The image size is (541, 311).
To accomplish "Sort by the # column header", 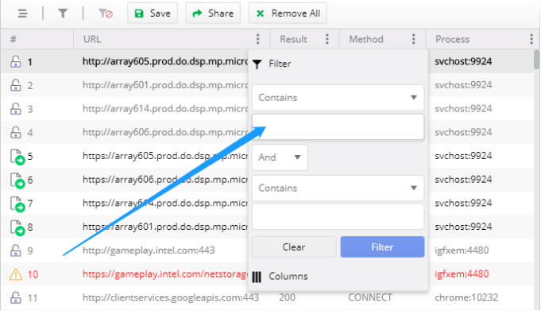I will [x=14, y=39].
